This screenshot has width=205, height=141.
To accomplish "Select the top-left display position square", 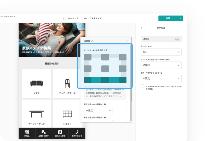I will pyautogui.click(x=88, y=57).
